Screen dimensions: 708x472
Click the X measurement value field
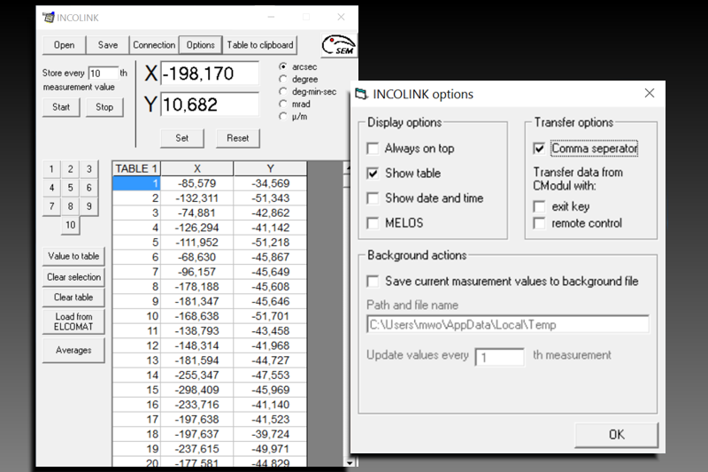click(x=210, y=74)
